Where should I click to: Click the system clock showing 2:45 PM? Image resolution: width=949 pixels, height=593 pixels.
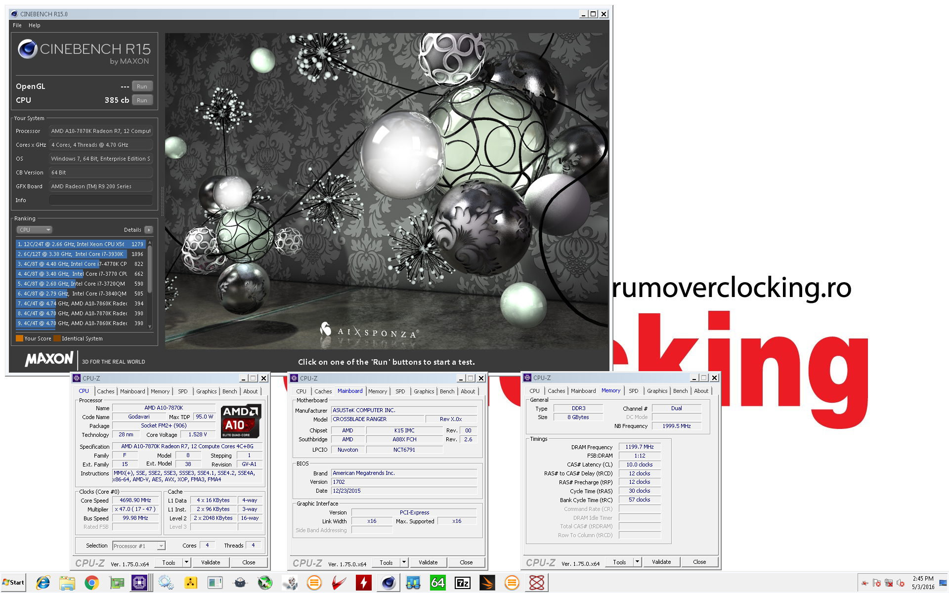923,579
